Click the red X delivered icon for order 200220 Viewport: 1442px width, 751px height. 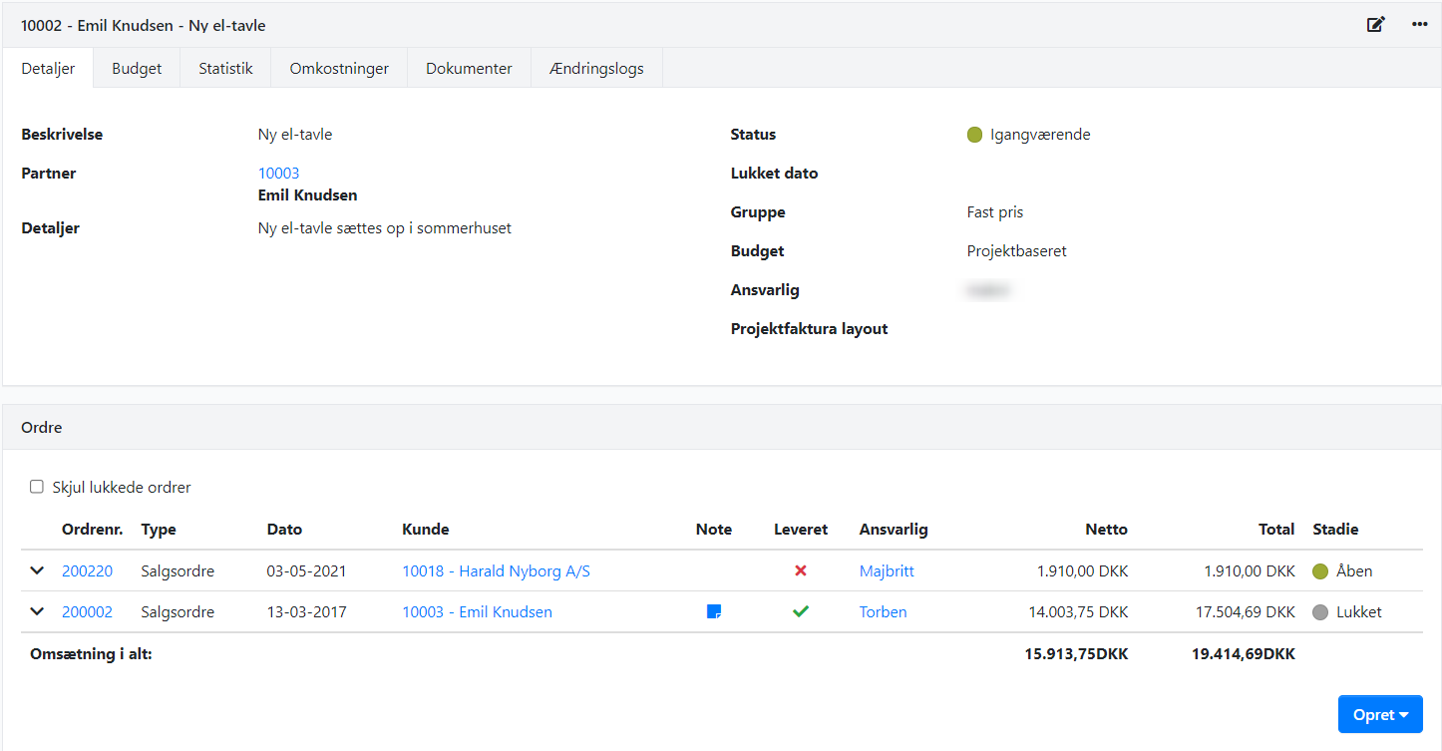800,571
